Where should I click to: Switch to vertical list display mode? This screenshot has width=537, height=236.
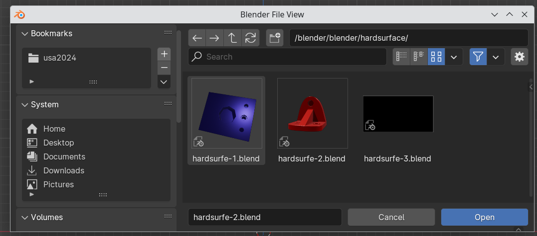pyautogui.click(x=401, y=57)
